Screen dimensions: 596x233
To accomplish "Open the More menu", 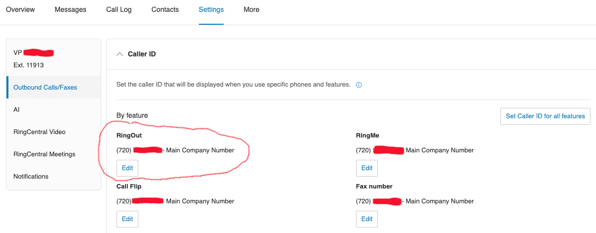I will [251, 9].
